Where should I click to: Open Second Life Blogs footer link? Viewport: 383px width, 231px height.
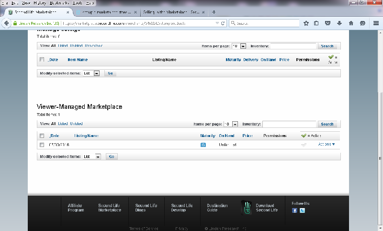click(x=146, y=208)
